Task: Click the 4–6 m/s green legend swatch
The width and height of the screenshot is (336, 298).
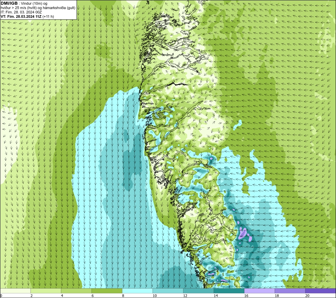Action: (x=76, y=291)
